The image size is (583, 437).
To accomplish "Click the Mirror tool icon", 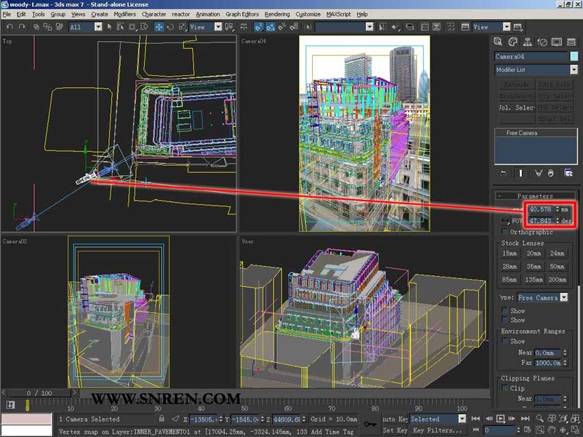I will click(382, 27).
